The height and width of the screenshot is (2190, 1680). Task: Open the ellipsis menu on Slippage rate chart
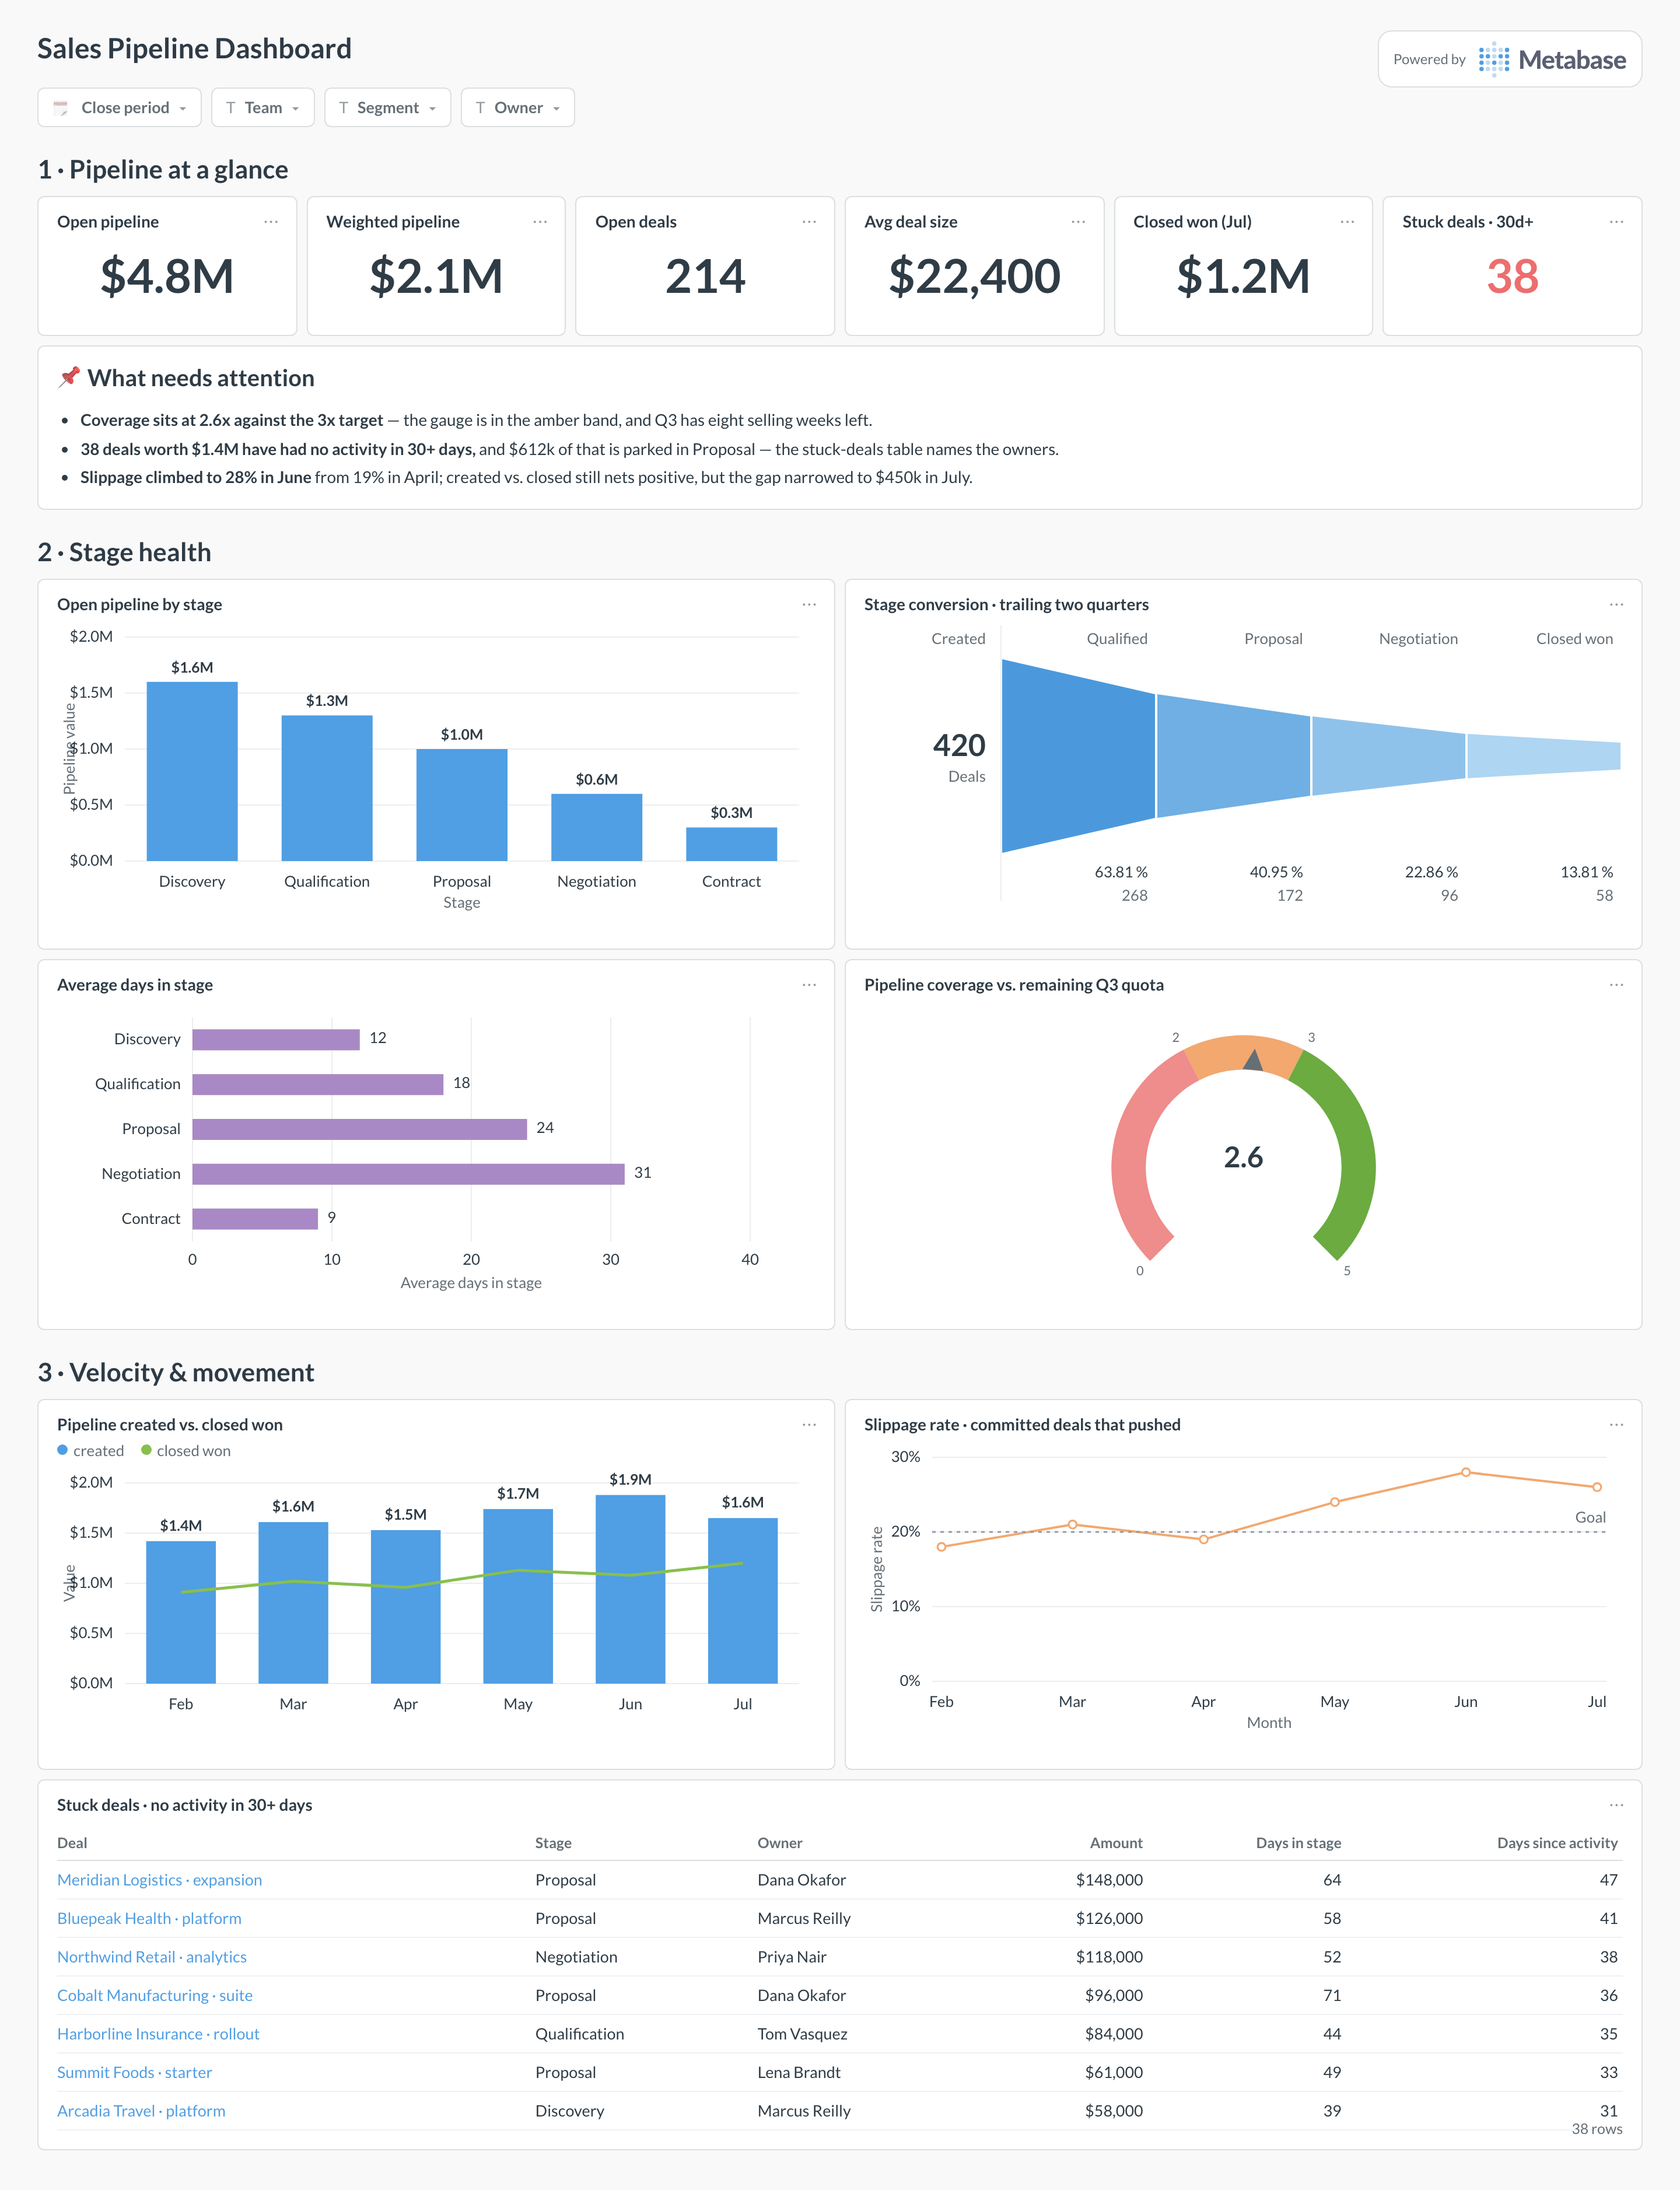coord(1616,1425)
